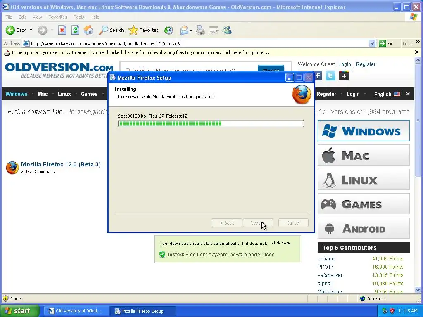
Task: Open the View menu
Action: click(x=37, y=17)
